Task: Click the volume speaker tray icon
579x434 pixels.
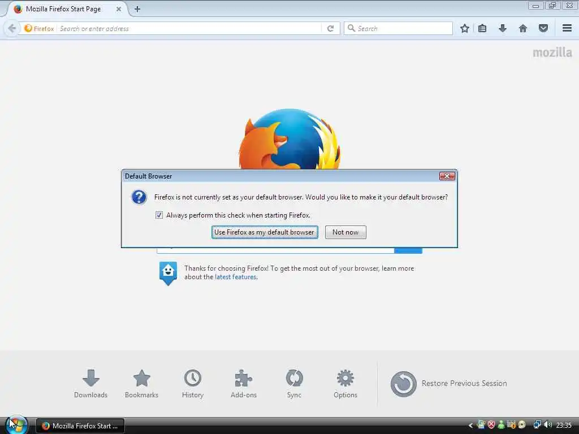Action: (x=548, y=425)
